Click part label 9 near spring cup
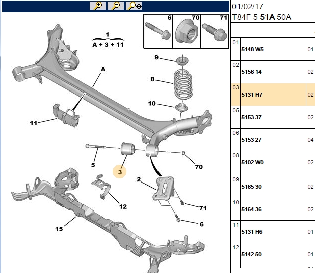The height and width of the screenshot is (273, 315). pos(156,57)
